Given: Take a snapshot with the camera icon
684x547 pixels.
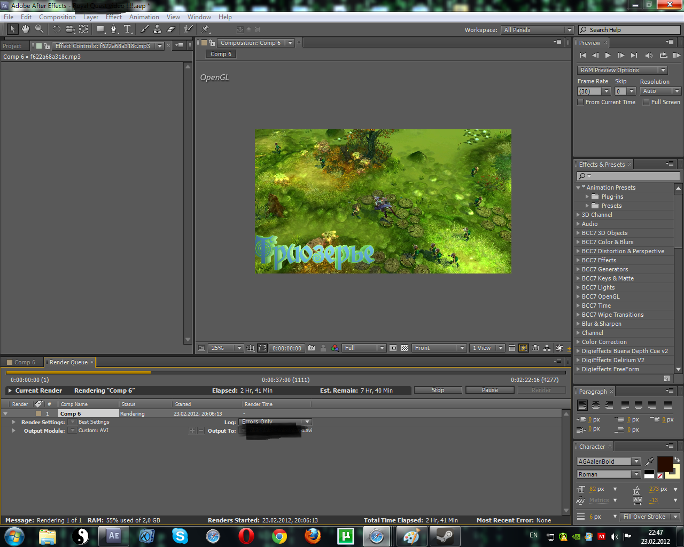Looking at the screenshot, I should click(312, 348).
